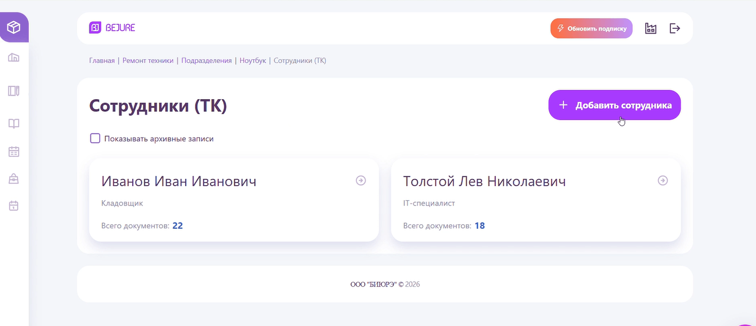Click the logout icon in header
Image resolution: width=756 pixels, height=326 pixels.
point(675,28)
